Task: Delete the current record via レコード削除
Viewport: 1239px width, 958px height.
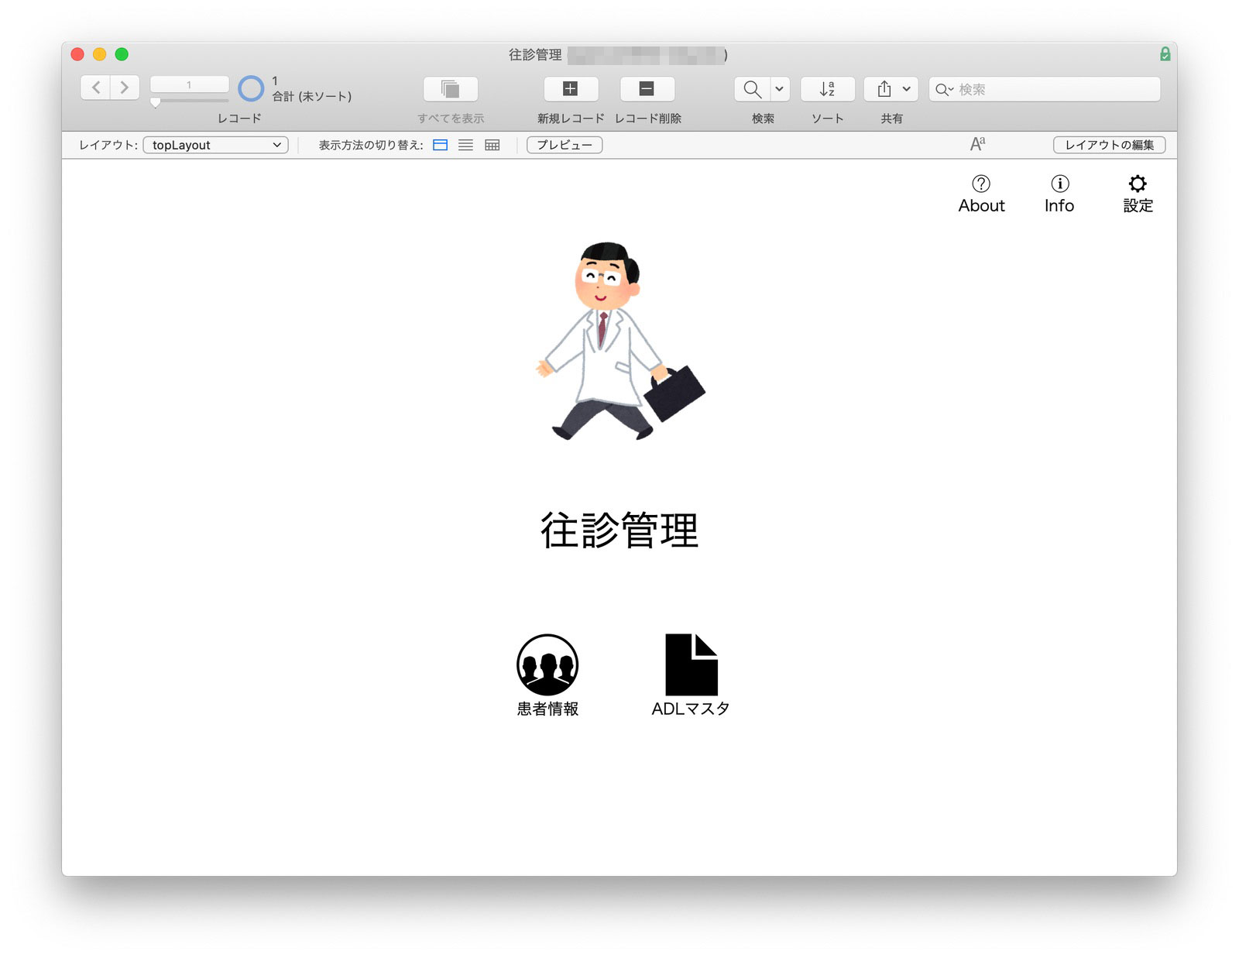Action: point(645,88)
